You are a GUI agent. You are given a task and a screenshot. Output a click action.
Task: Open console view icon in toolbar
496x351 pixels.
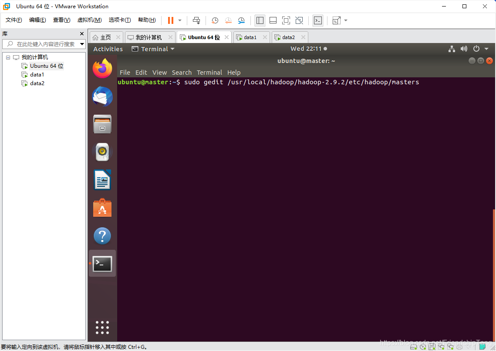[318, 20]
